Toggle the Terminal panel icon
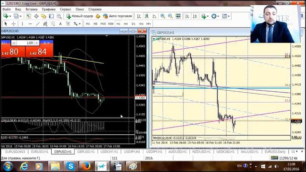 tap(51, 16)
